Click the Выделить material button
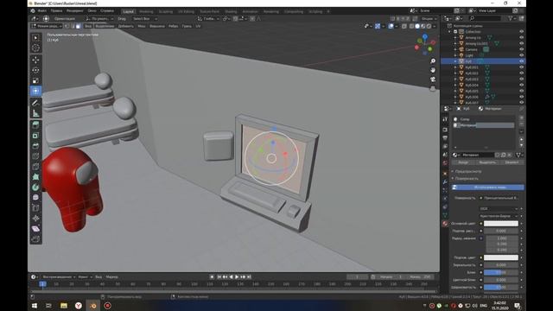 tap(487, 162)
